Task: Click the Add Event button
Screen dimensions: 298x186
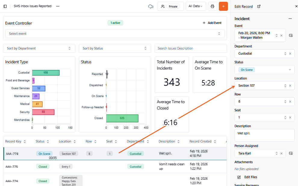Action: coord(212,23)
